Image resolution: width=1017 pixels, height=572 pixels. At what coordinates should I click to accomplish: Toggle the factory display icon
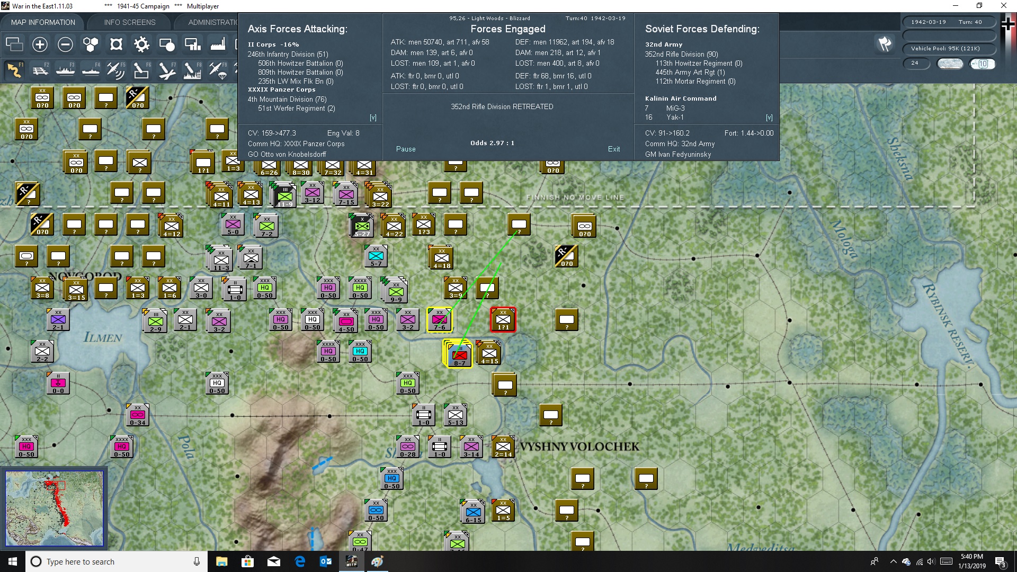[x=218, y=44]
